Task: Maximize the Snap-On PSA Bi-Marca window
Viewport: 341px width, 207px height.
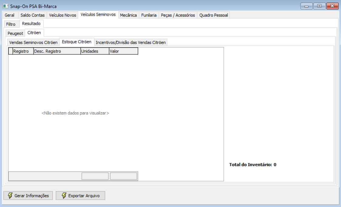Action: point(319,6)
